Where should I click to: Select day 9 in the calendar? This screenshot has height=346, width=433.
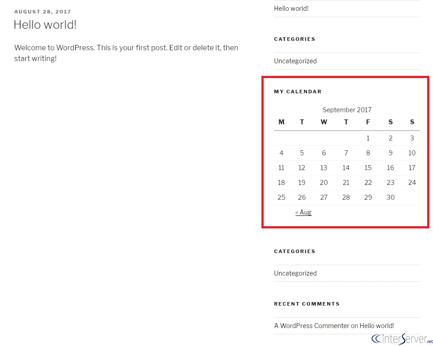[390, 153]
